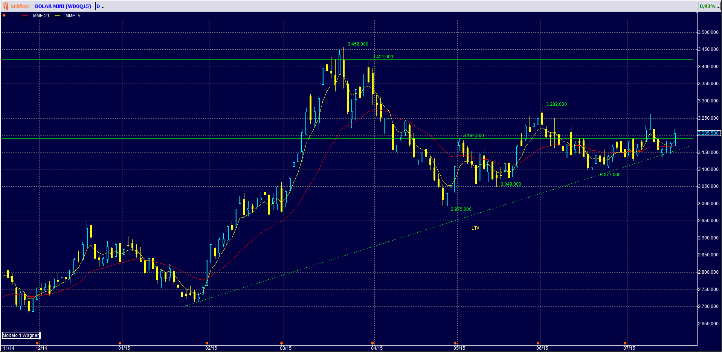Viewport: 722px width, 352px height.
Task: Select the 3.458,000 resistance line label
Action: (358, 44)
